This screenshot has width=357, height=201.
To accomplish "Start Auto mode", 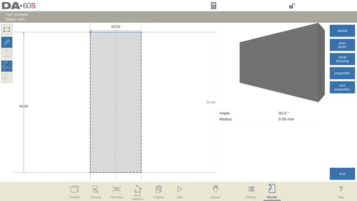I will tap(179, 191).
